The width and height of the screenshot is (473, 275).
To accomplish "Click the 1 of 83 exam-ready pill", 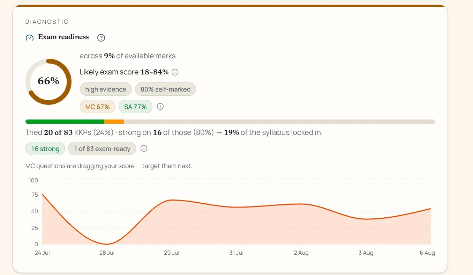I will [x=102, y=149].
